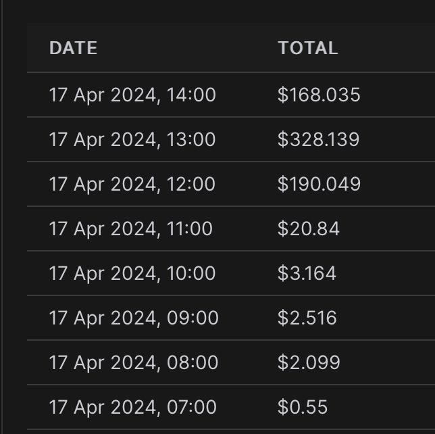Click the vertical panel divider left of table

(x=2, y=216)
